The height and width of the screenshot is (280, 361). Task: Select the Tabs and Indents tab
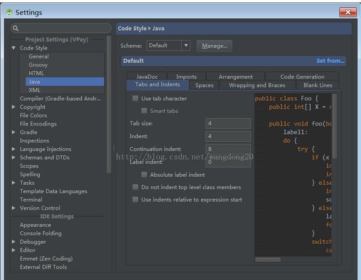[157, 84]
